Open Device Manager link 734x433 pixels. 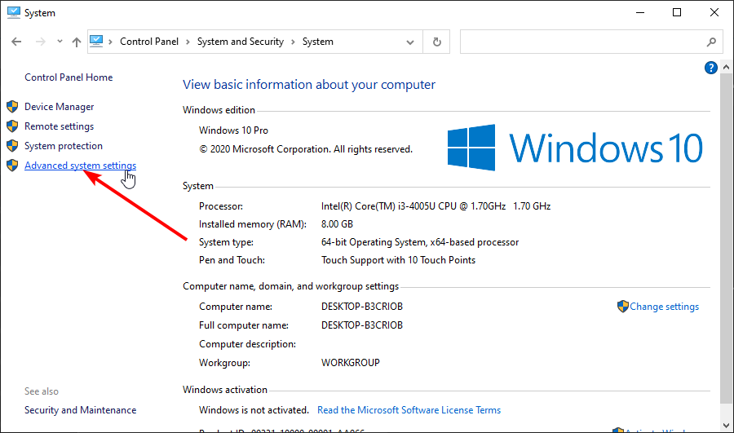tap(59, 107)
